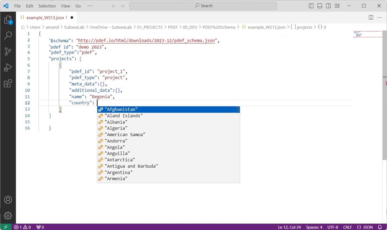The width and height of the screenshot is (387, 230).
Task: Toggle the bottom panel layout
Action: click(x=320, y=6)
